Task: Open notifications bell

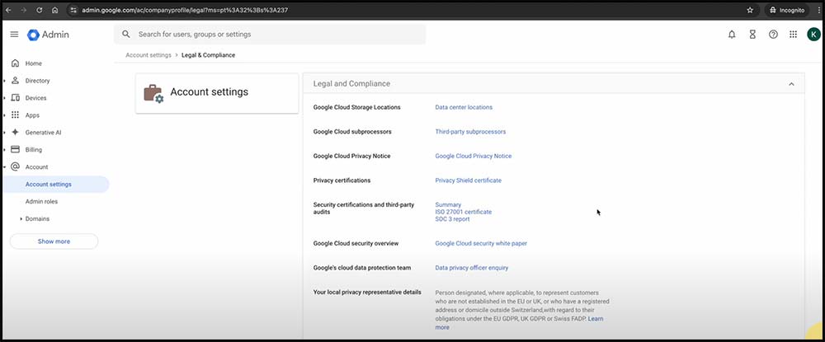Action: click(732, 34)
